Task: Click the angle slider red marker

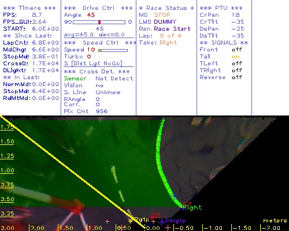Action: click(99, 22)
